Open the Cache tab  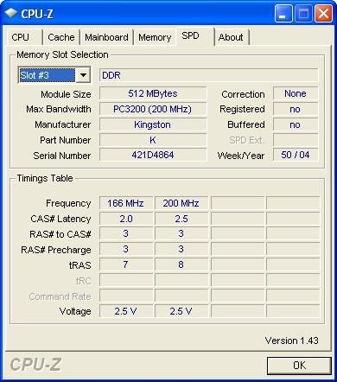(x=61, y=37)
